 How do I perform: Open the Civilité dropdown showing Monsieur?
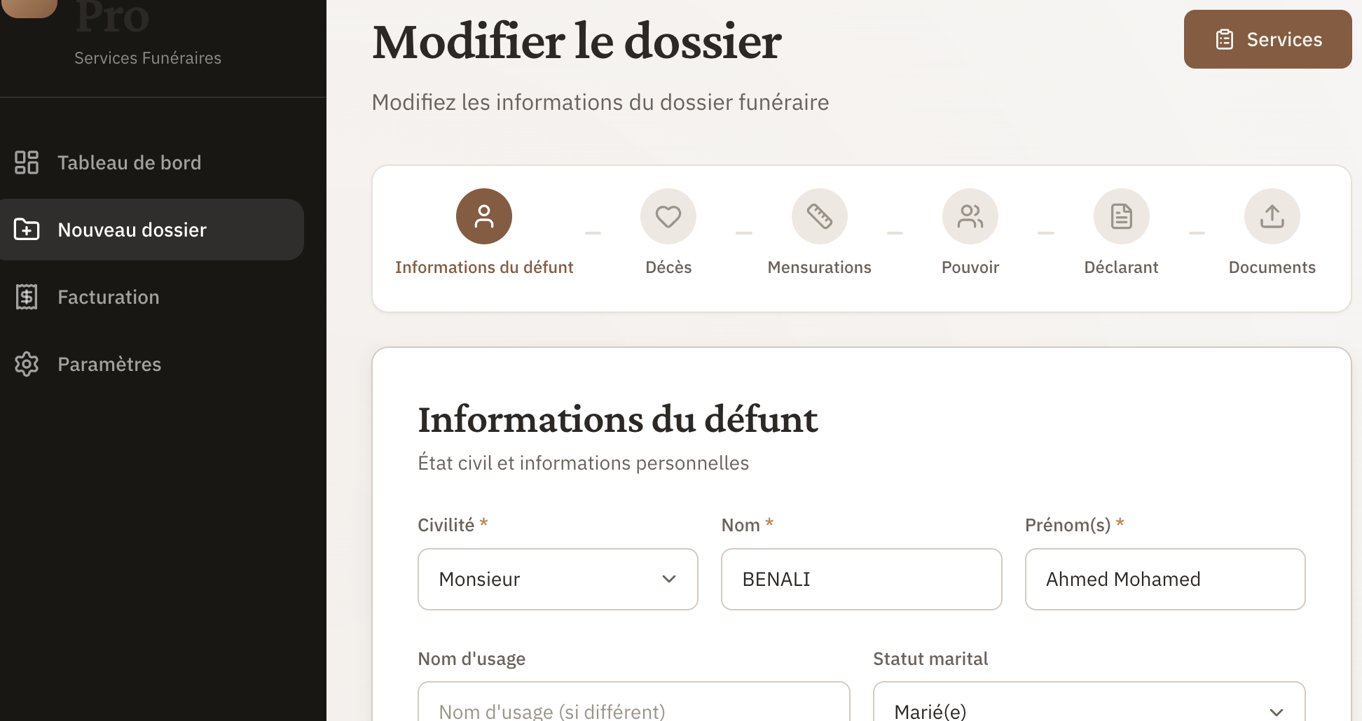point(557,579)
